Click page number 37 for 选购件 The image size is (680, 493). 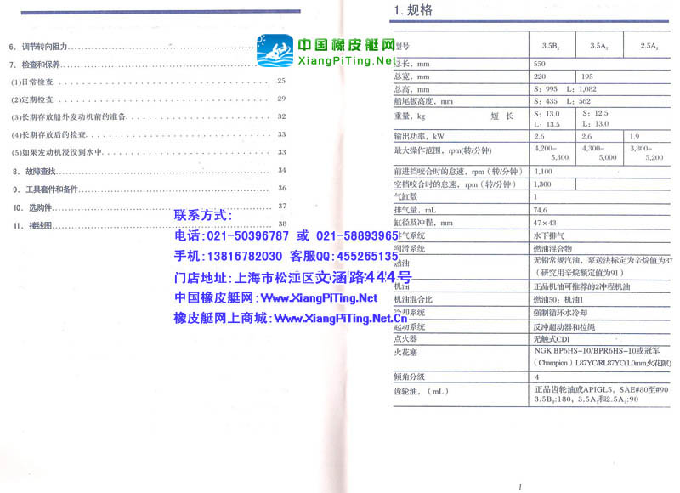pyautogui.click(x=282, y=206)
